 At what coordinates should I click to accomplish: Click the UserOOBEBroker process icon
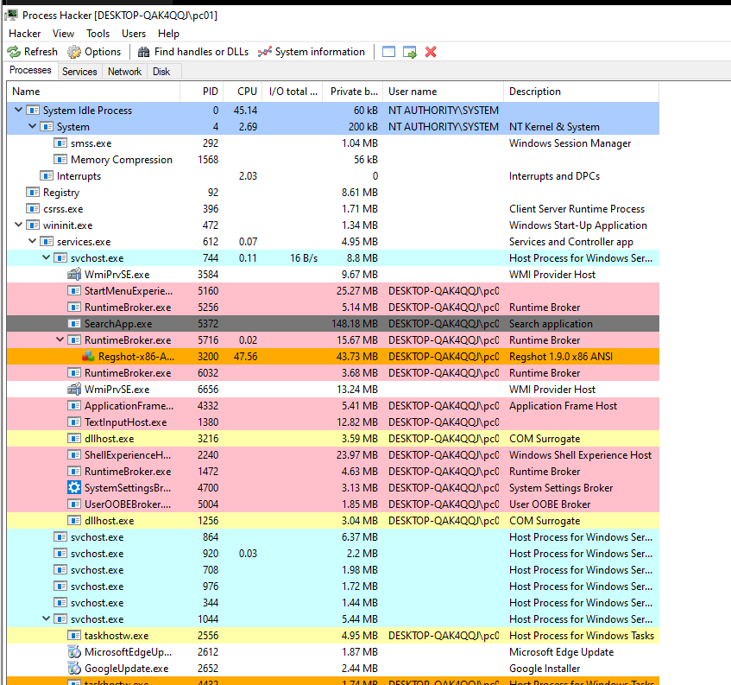click(74, 504)
